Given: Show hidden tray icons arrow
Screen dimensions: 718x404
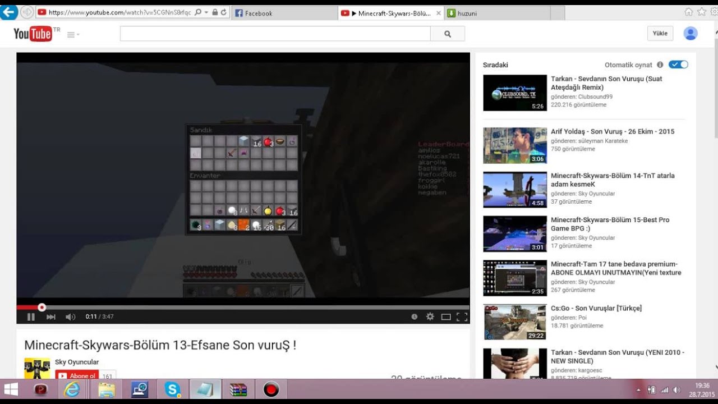Looking at the screenshot, I should click(638, 390).
